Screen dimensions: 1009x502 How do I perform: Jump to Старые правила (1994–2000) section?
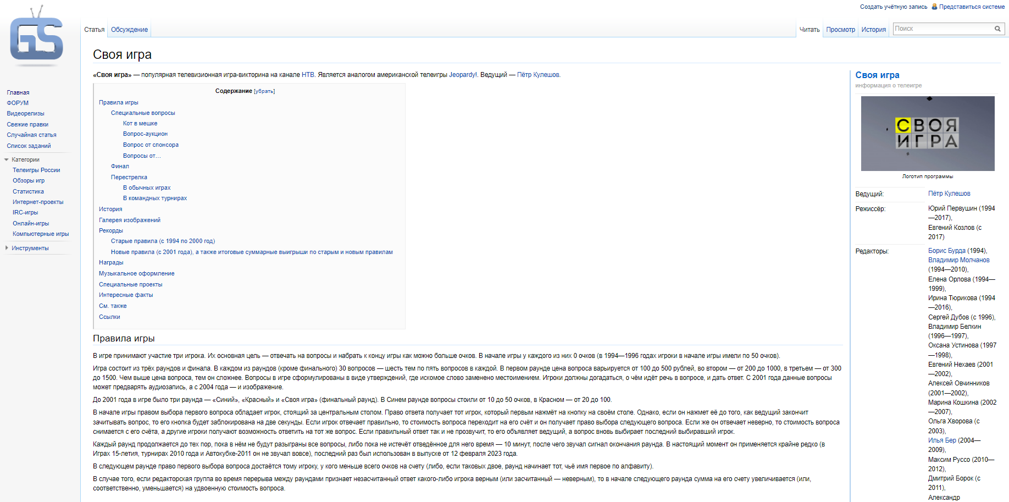pos(163,241)
